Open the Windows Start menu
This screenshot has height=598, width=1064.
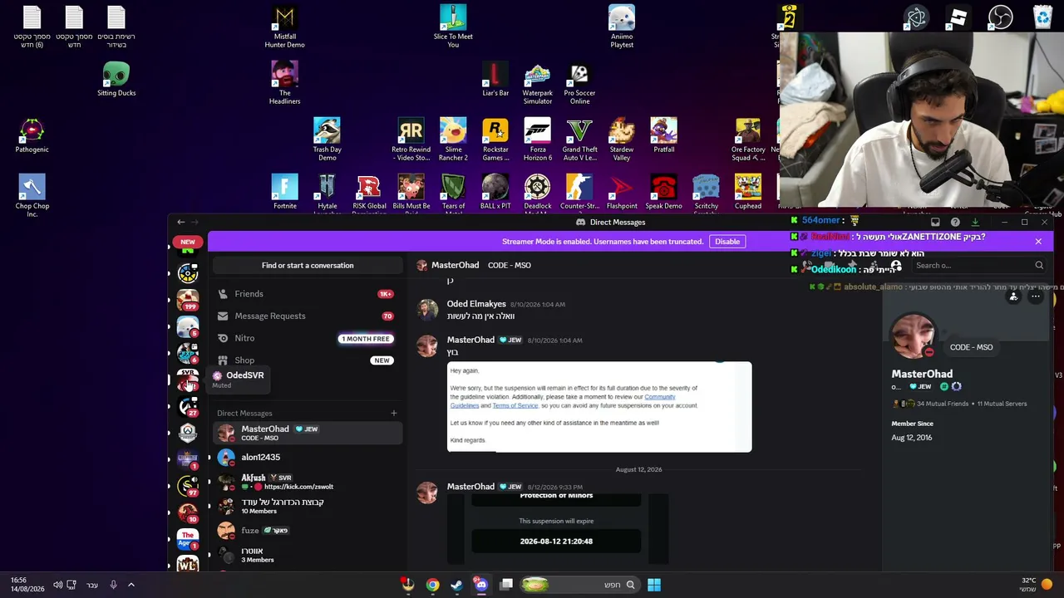pyautogui.click(x=654, y=585)
